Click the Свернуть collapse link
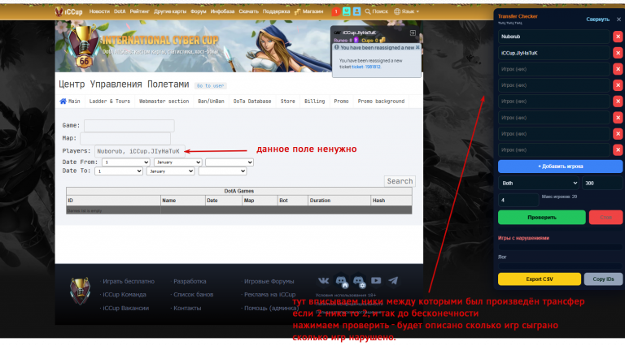This screenshot has width=625, height=346. click(597, 19)
